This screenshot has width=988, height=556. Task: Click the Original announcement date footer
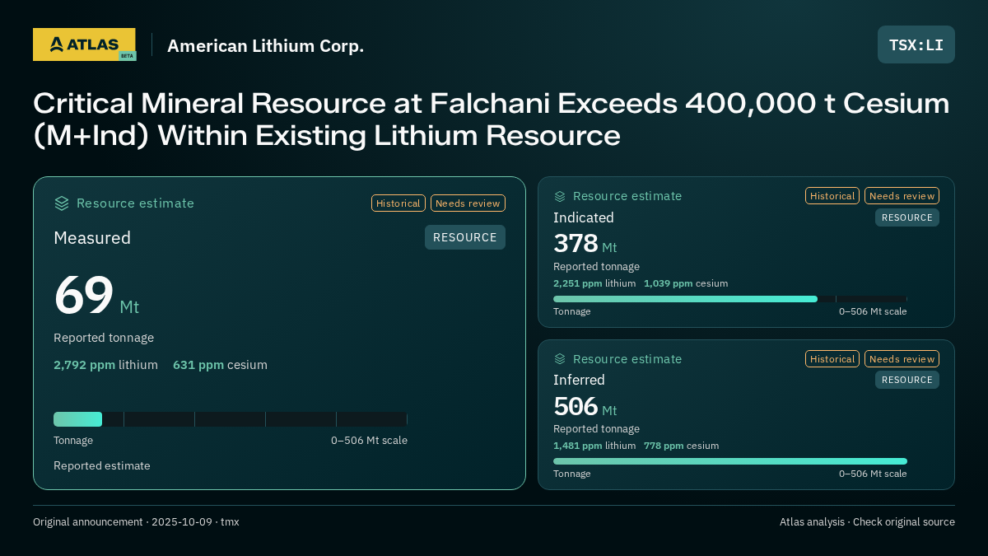136,522
